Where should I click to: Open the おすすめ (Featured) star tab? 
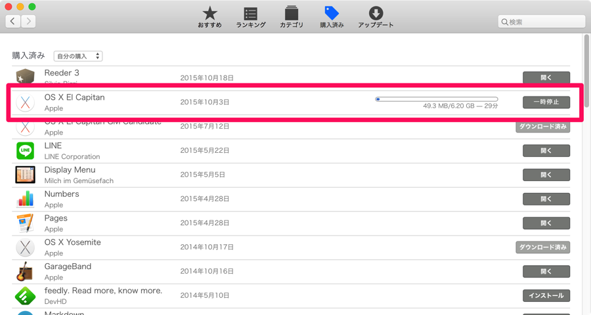pyautogui.click(x=209, y=17)
